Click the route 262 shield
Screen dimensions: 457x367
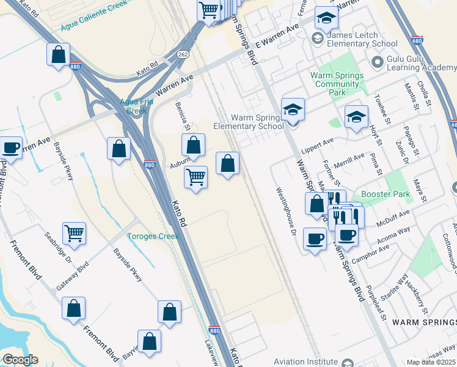click(183, 54)
